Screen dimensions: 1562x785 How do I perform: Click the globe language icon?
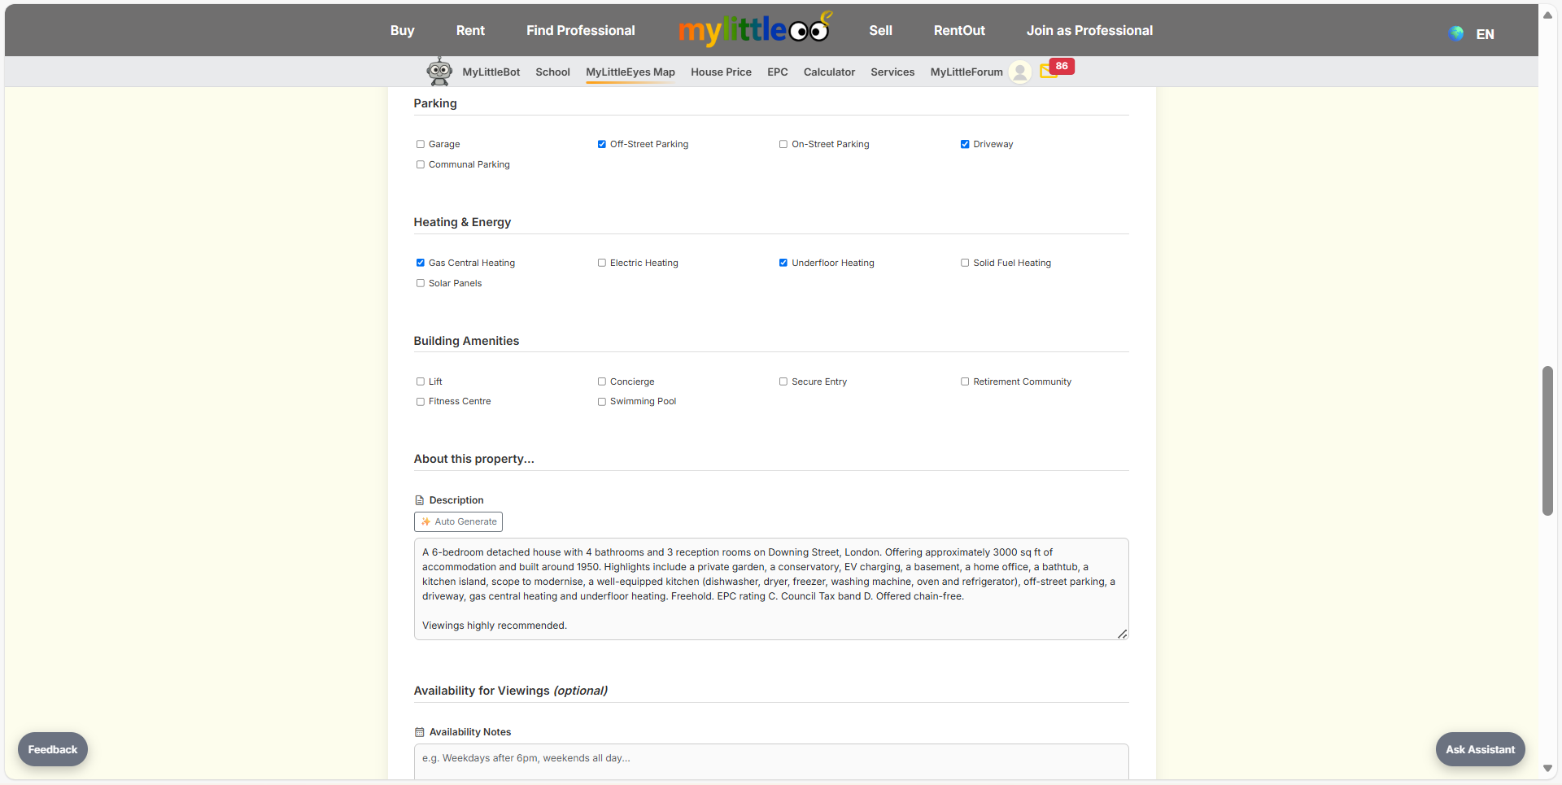coord(1456,33)
